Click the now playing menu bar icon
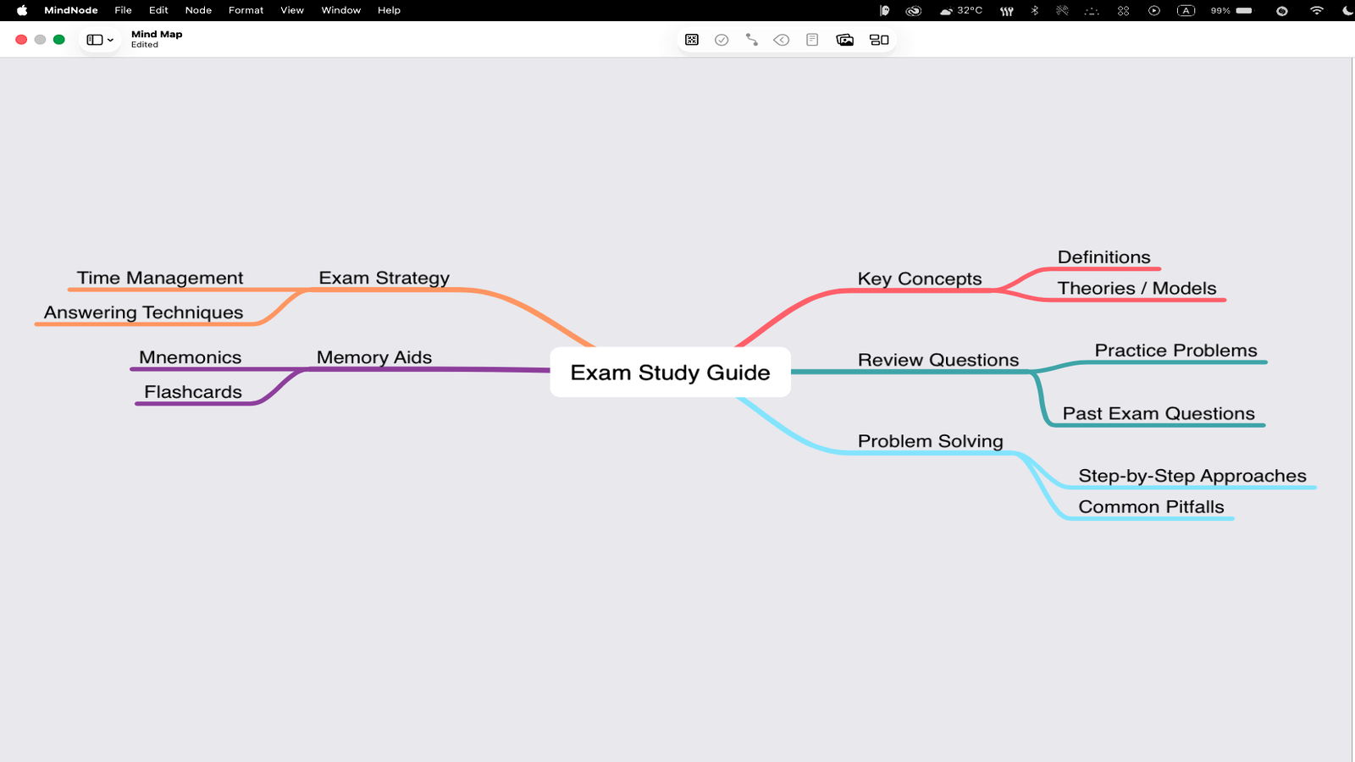Screen dimensions: 1355x762 [x=1153, y=10]
